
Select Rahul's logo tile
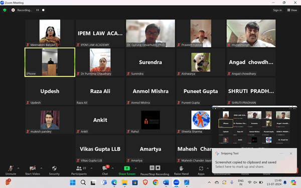pyautogui.click(x=150, y=120)
